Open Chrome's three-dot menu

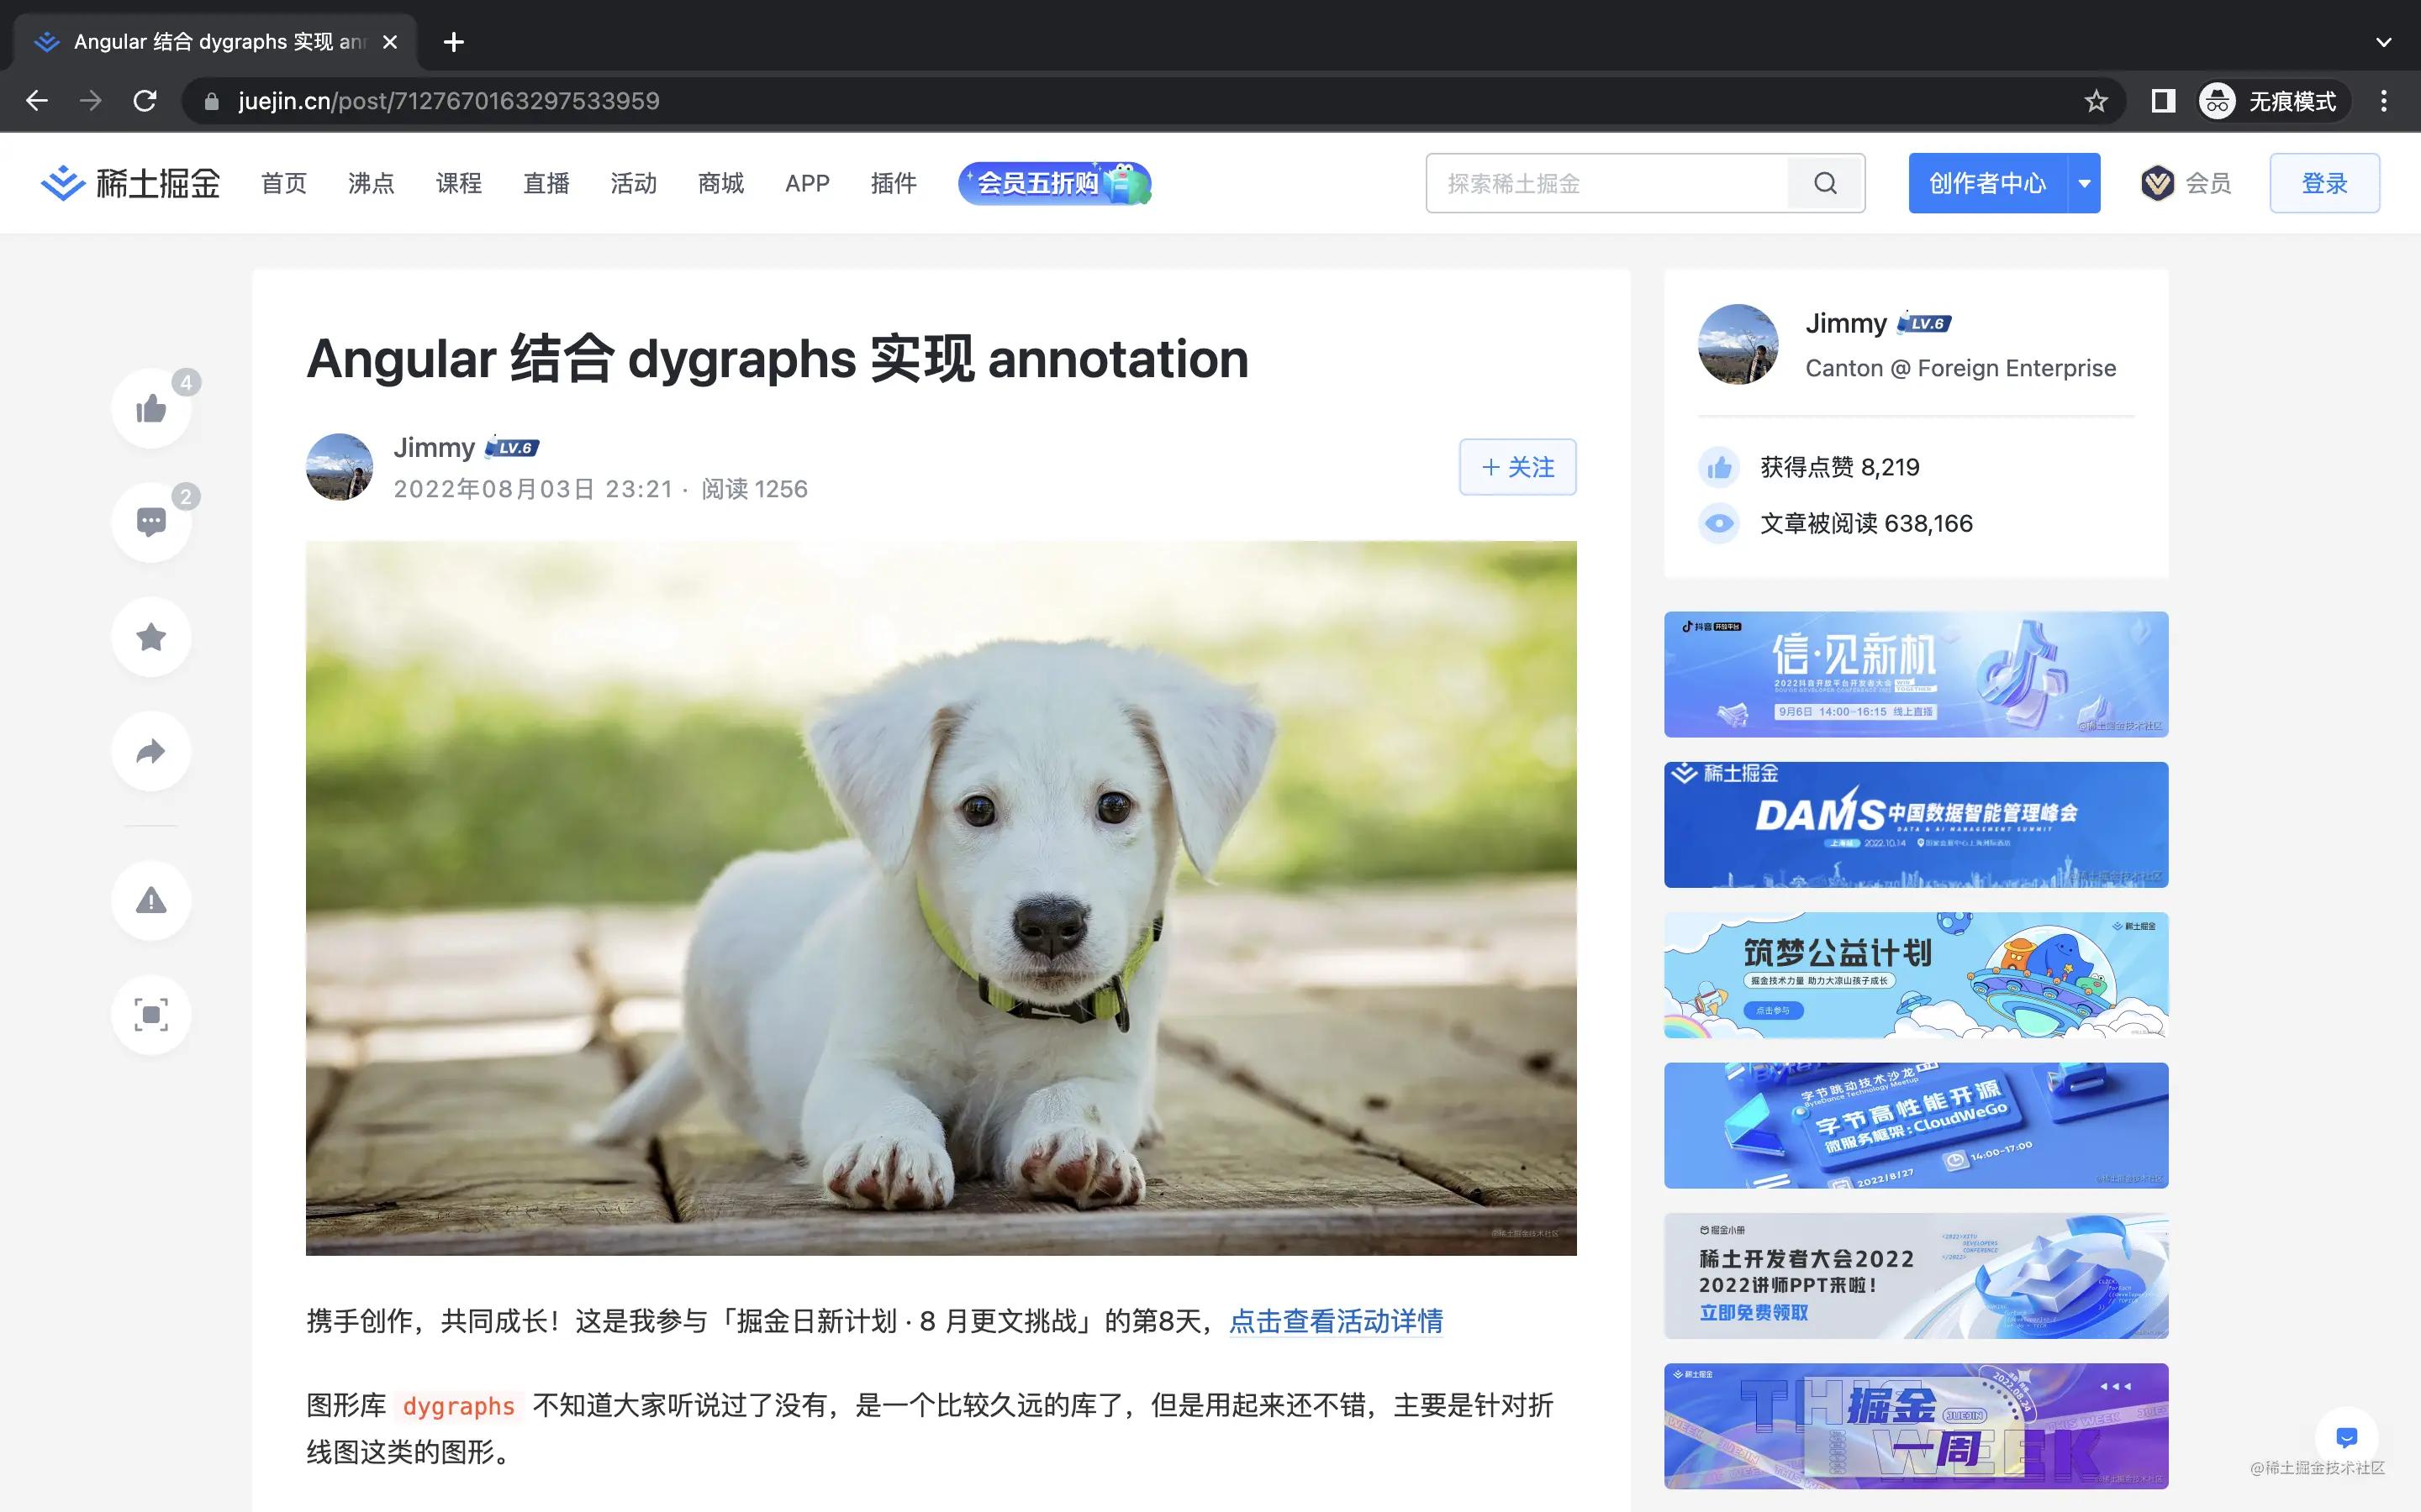click(x=2384, y=101)
